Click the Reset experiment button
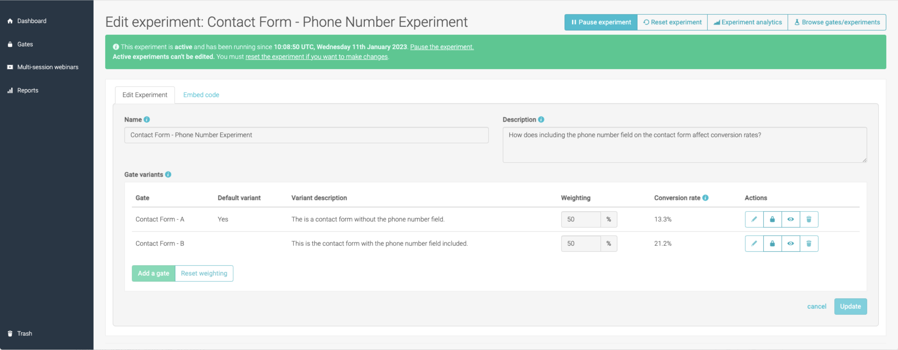The image size is (898, 350). click(672, 22)
